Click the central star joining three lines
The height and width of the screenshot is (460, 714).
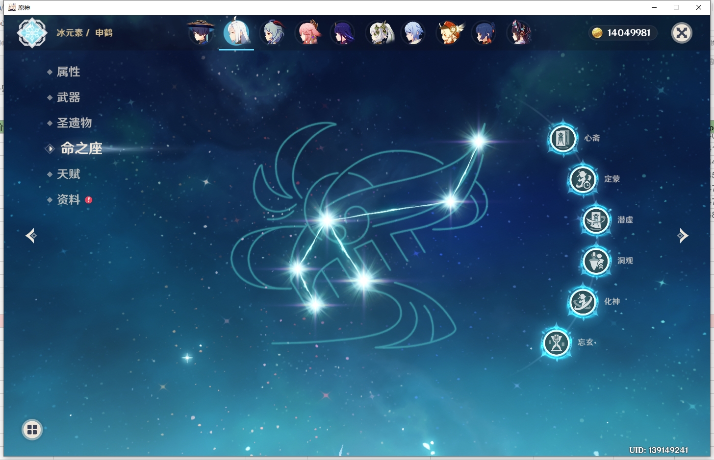[327, 220]
